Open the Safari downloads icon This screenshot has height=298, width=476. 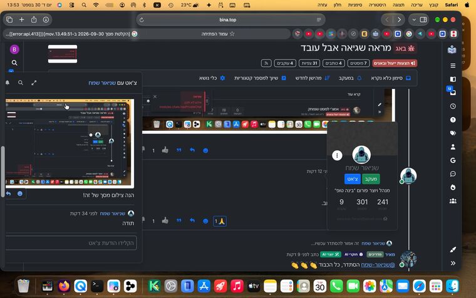(46, 20)
